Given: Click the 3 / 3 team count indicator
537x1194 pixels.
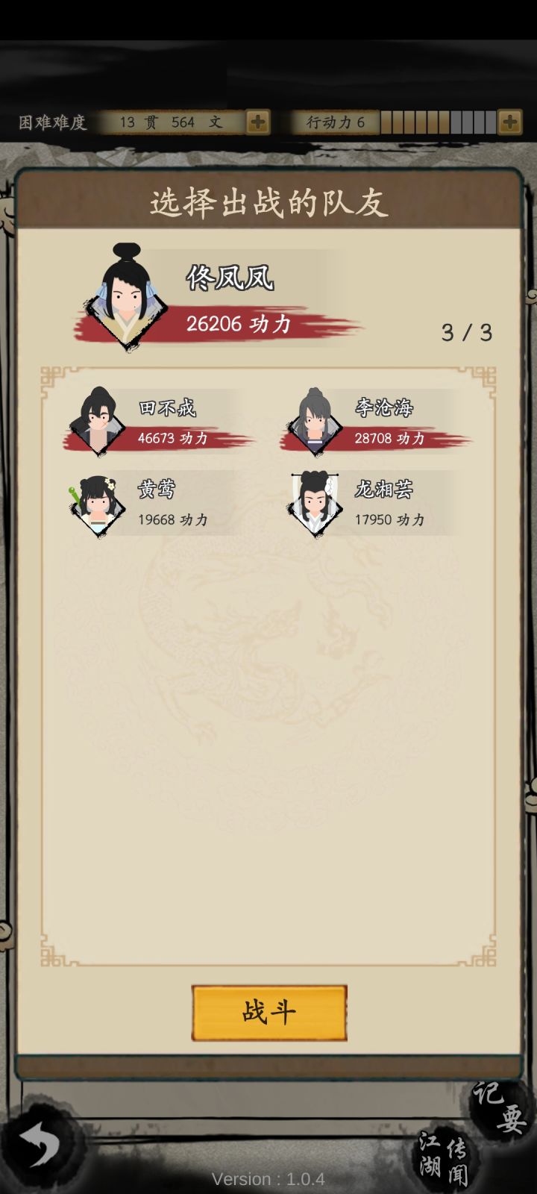Looking at the screenshot, I should pos(467,332).
